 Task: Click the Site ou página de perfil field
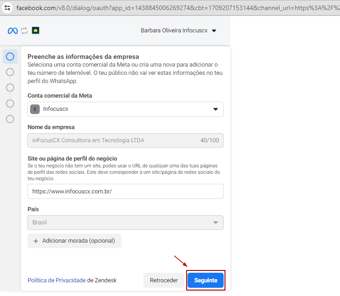tap(125, 192)
